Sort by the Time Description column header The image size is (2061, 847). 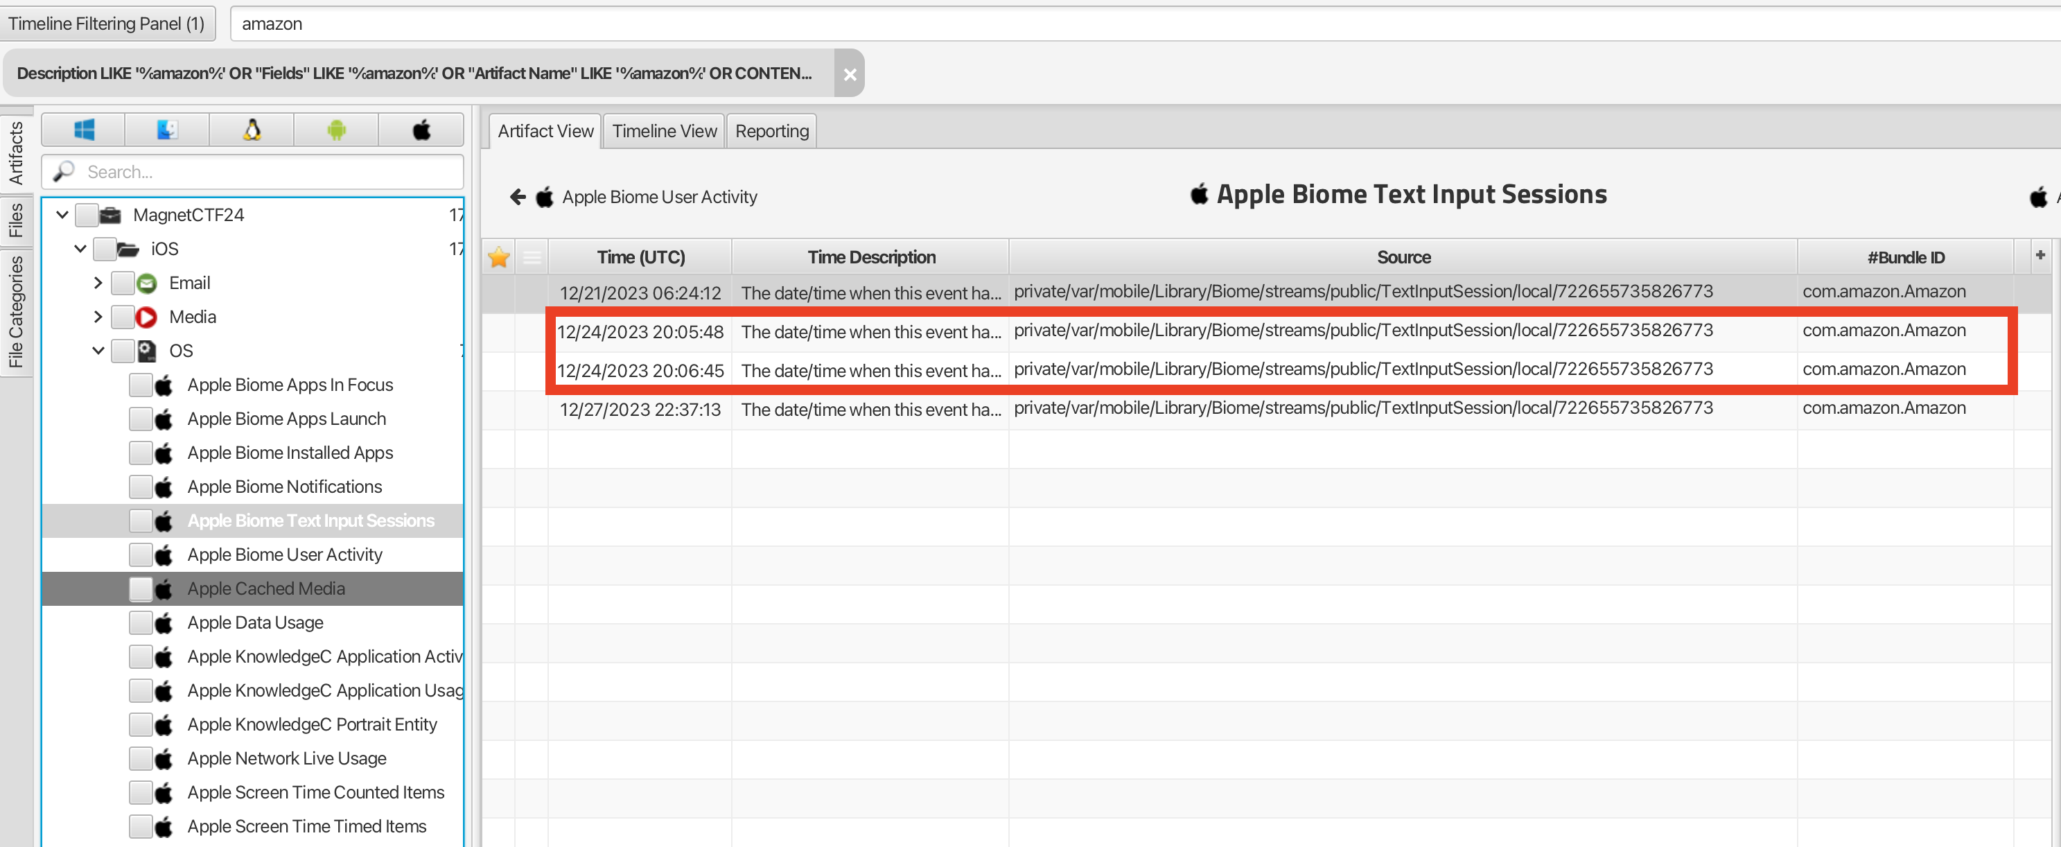click(871, 257)
